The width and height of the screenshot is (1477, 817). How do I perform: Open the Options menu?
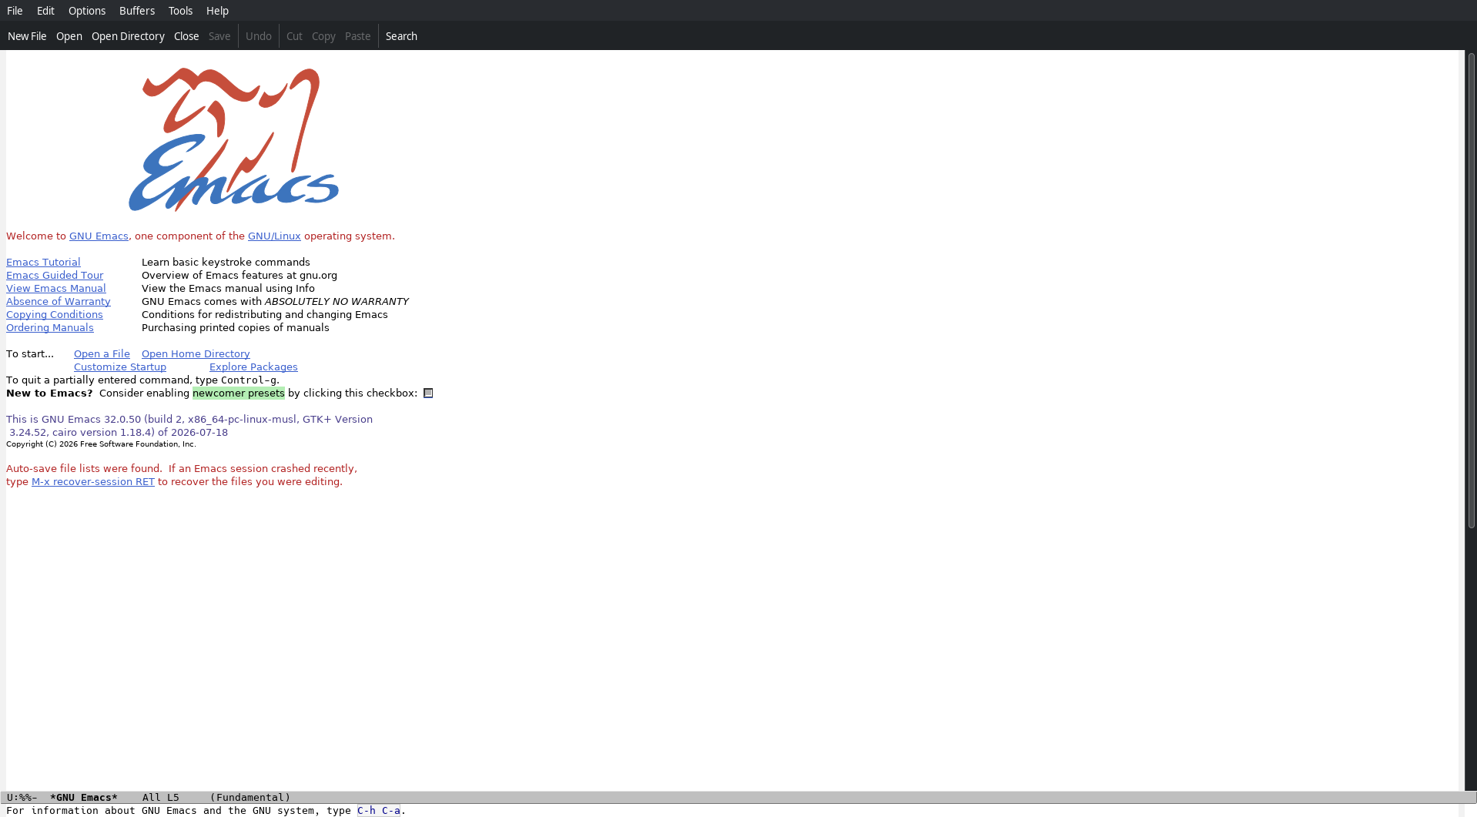pos(87,11)
